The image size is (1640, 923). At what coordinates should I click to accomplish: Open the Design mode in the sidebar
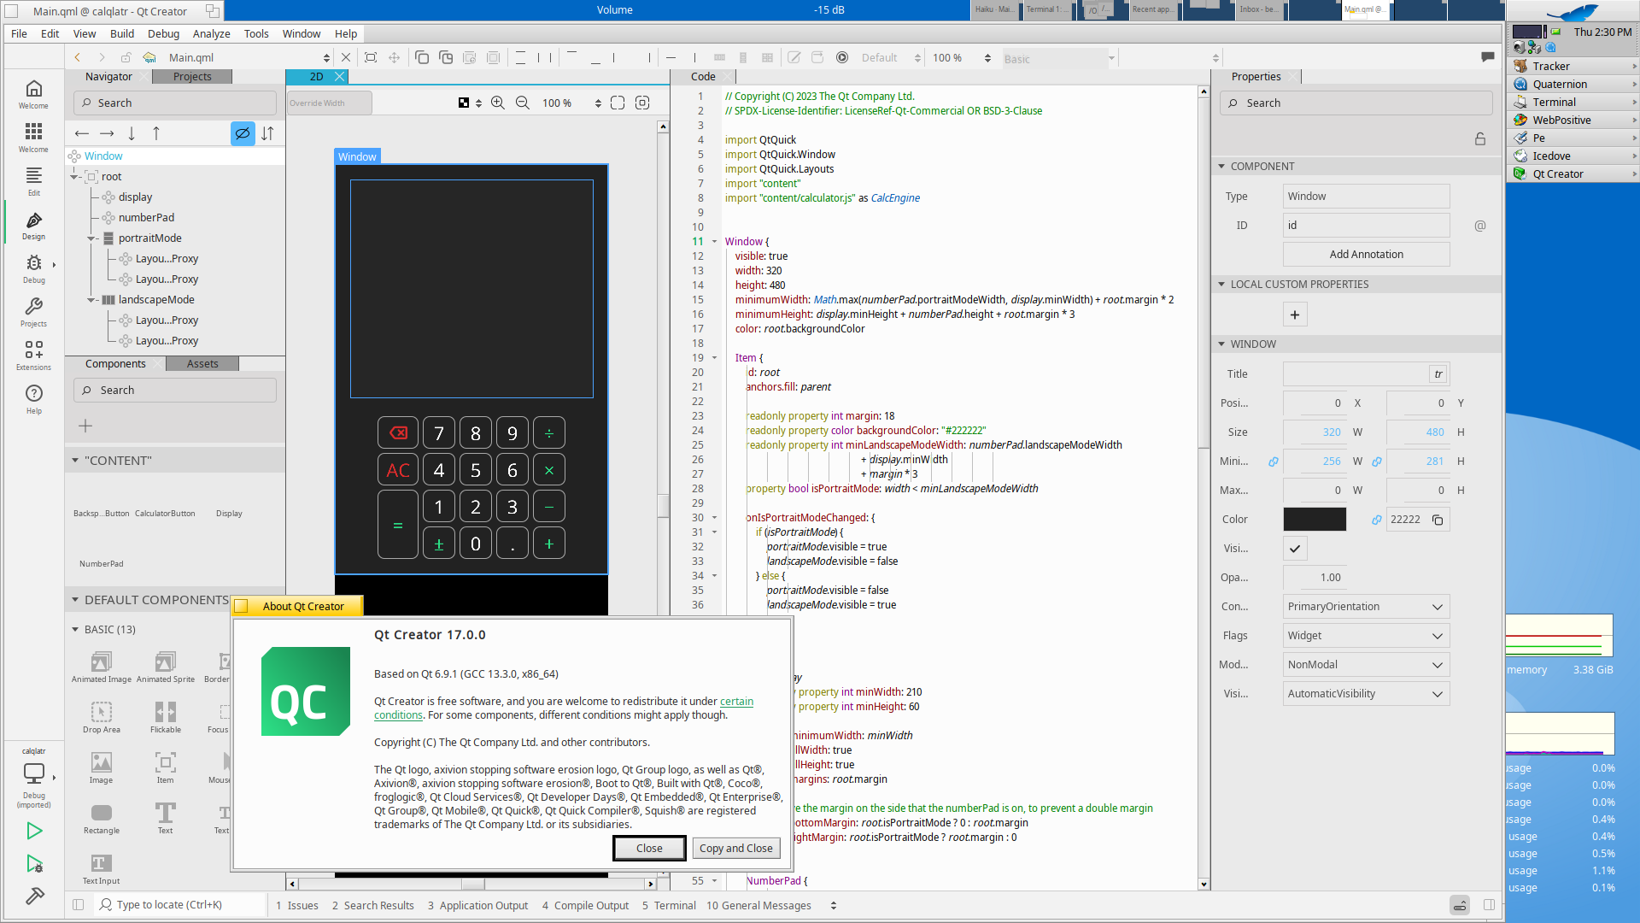(x=33, y=225)
